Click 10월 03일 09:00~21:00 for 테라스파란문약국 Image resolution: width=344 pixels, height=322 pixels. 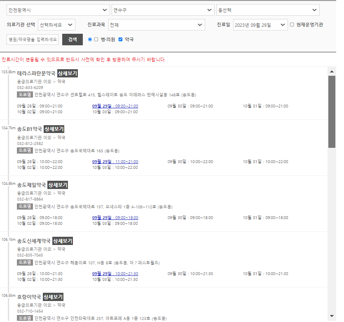click(x=115, y=112)
